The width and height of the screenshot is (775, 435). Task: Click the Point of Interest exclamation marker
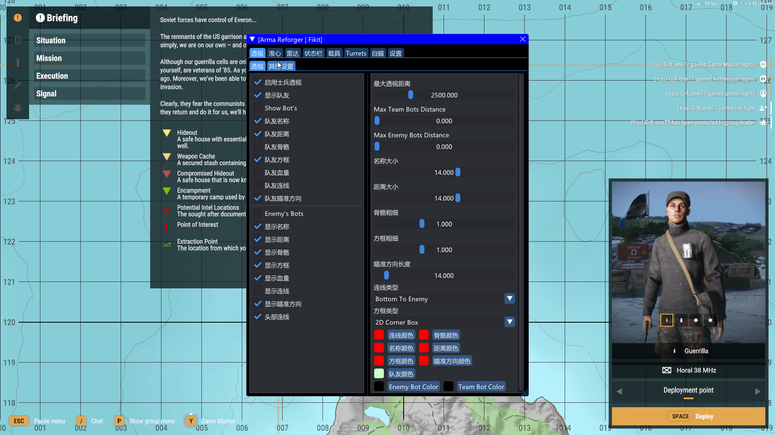(167, 227)
